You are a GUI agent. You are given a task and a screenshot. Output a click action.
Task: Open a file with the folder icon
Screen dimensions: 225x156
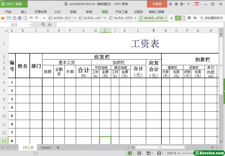coord(3,18)
